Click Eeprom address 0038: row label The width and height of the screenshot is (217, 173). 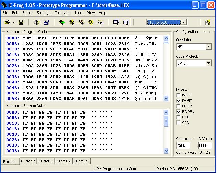click(13, 151)
